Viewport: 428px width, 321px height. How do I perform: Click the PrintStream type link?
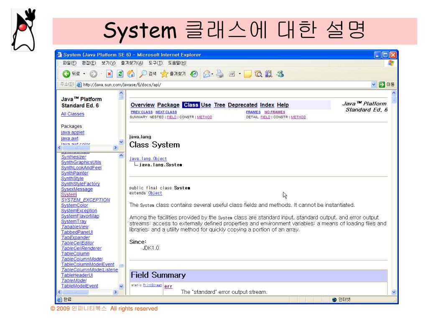point(152,285)
